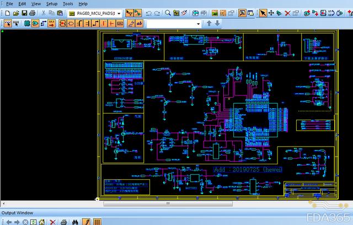Image resolution: width=353 pixels, height=225 pixels.
Task: Click the Paste clipboard icon
Action: tap(60, 13)
